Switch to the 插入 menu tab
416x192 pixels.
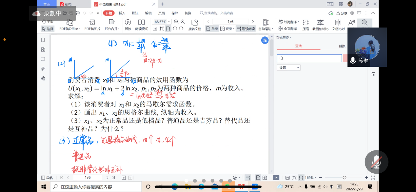click(x=122, y=13)
